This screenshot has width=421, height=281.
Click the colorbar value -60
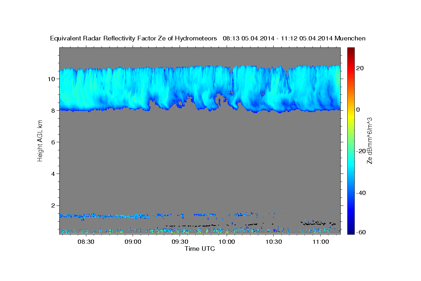361,233
